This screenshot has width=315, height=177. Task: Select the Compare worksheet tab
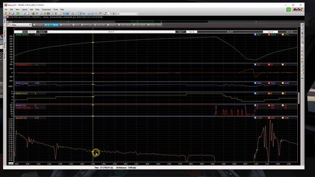pyautogui.click(x=38, y=25)
